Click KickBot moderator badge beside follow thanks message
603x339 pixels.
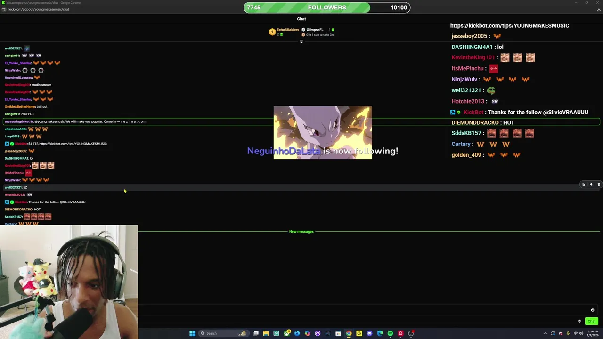pos(7,202)
